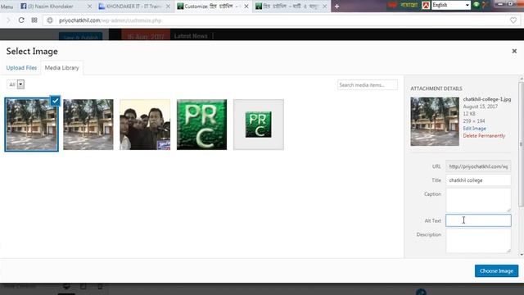
Task: Click the Search media items field
Action: point(368,85)
